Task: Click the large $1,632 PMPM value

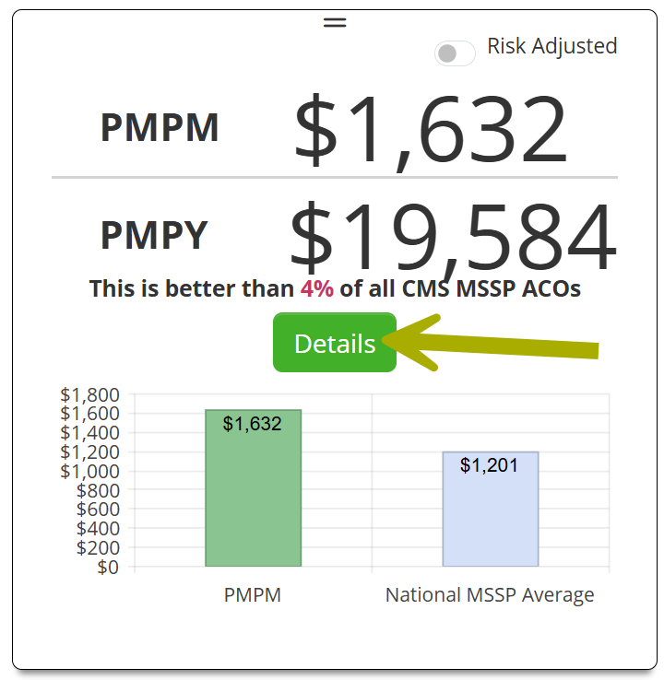Action: [430, 130]
